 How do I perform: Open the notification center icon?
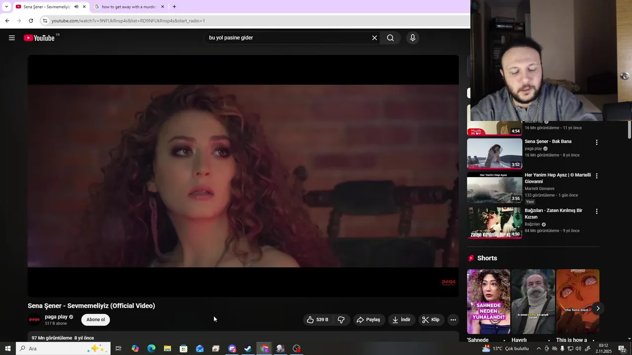(x=622, y=349)
